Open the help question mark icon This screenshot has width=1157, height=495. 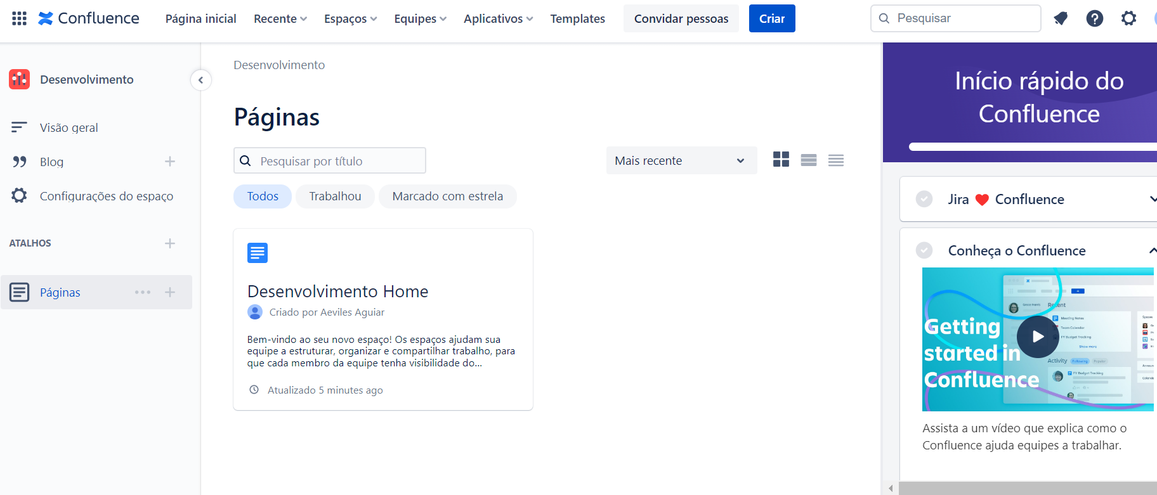click(x=1095, y=18)
